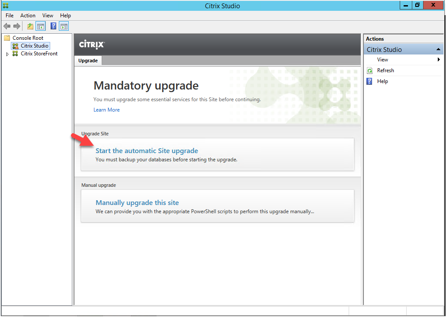This screenshot has height=317, width=446.
Task: Click the PowerShell scripts description text
Action: coord(205,211)
